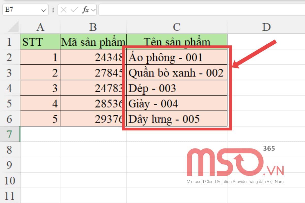Viewport: 305px width, 203px height.
Task: Click into the formula bar input
Action: pos(202,10)
